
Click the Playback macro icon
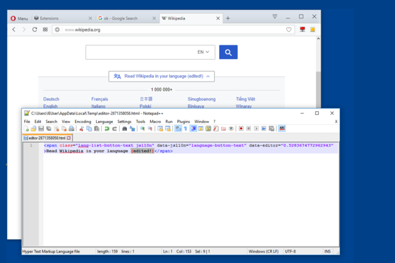(x=256, y=129)
